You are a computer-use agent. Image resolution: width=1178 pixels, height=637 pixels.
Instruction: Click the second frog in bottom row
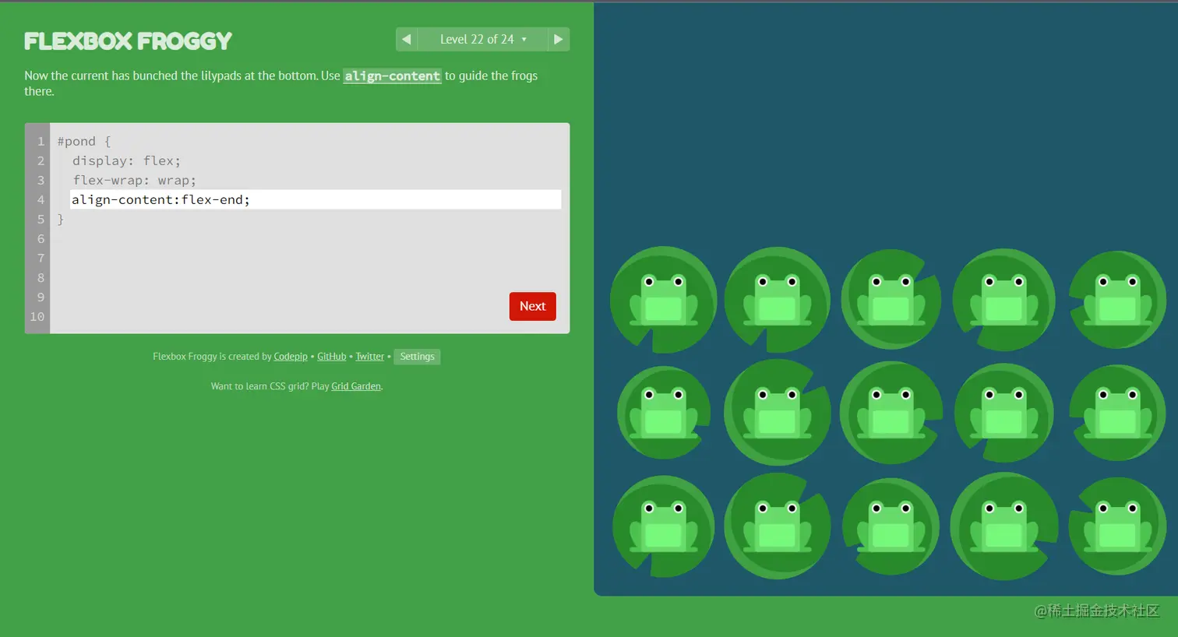(x=778, y=526)
